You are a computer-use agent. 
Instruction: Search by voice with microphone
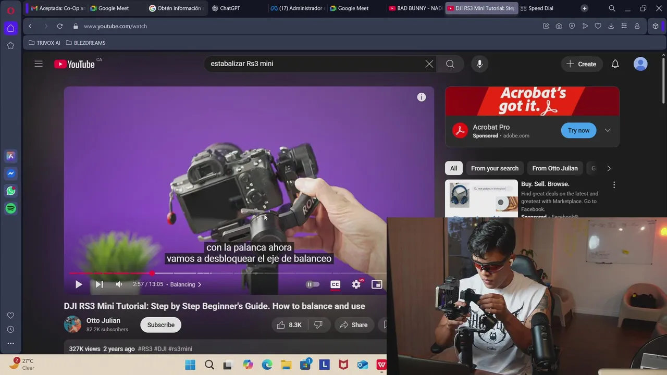tap(479, 64)
